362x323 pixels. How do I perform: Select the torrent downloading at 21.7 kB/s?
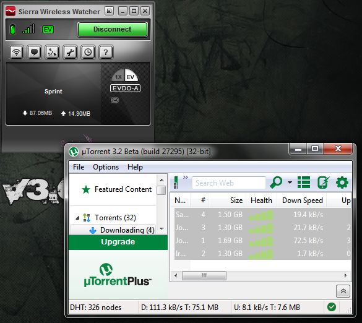pos(262,228)
